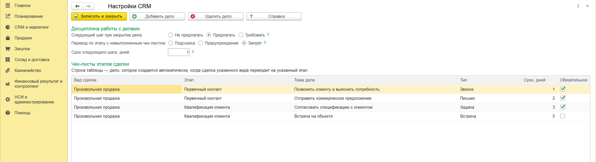The height and width of the screenshot is (162, 596).
Task: Open the three-dot more menu
Action: 578,6
